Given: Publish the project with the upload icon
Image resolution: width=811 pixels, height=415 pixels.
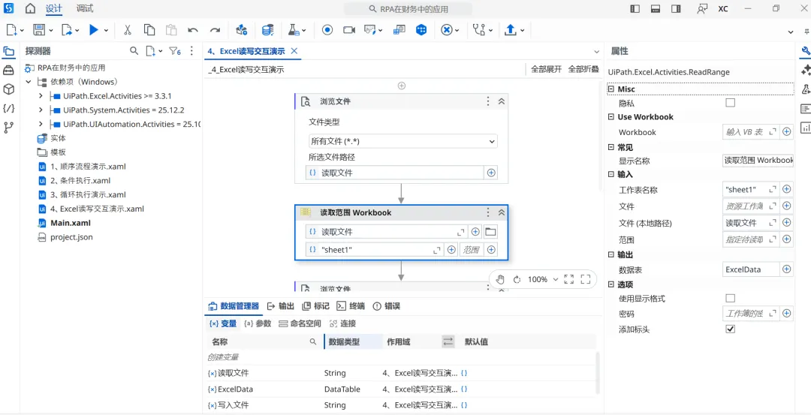Looking at the screenshot, I should (511, 30).
